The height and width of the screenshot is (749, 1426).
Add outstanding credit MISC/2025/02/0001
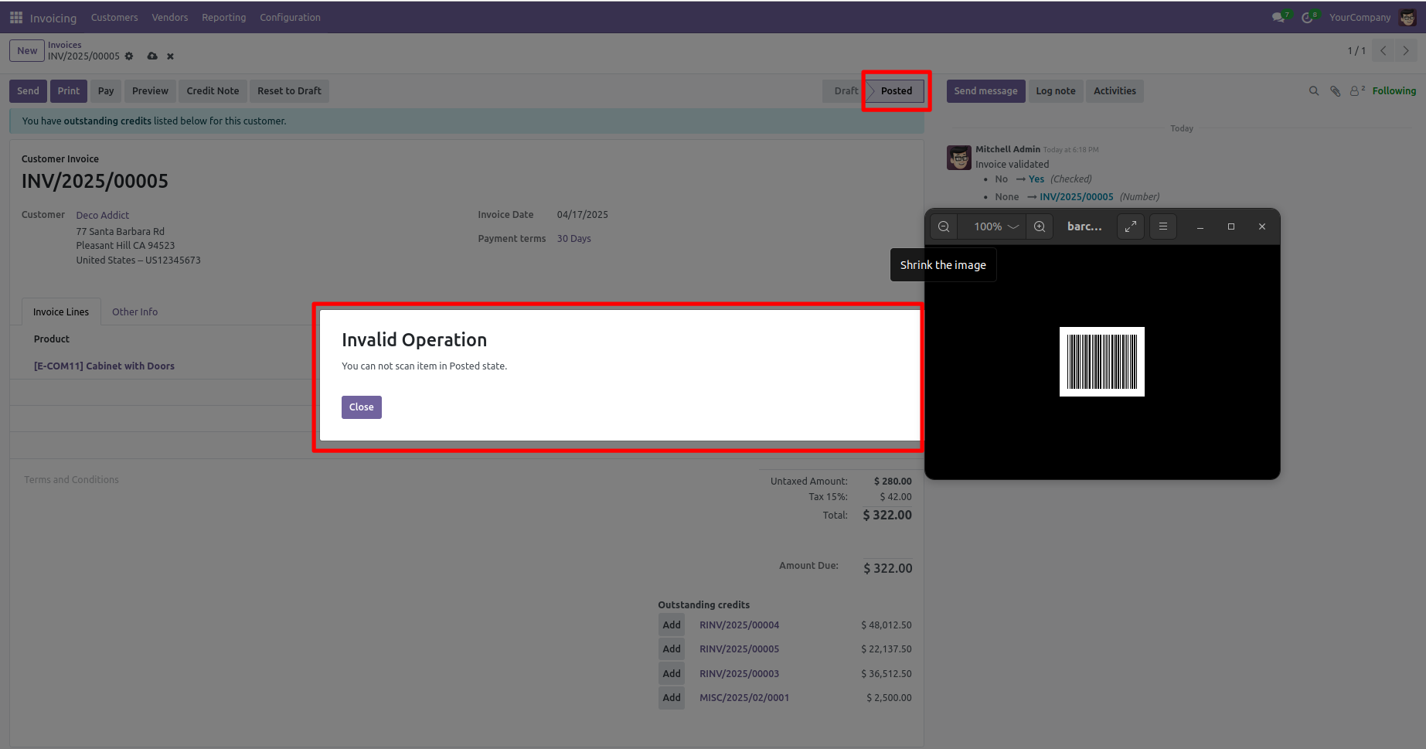tap(672, 698)
